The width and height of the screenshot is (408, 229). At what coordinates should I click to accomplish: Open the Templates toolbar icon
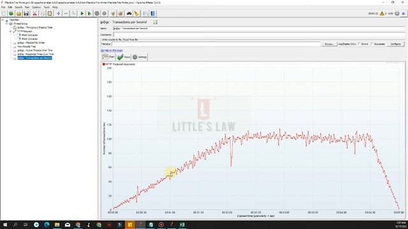(11, 13)
